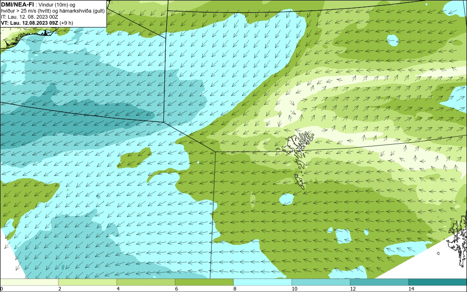This screenshot has width=467, height=292.
Task: Click the legend value label 8
Action: [x=235, y=289]
